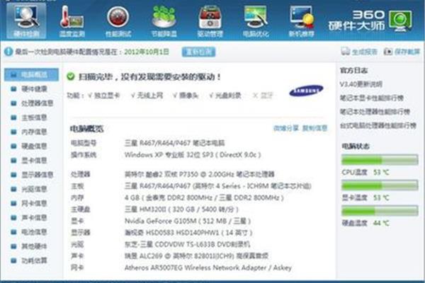Click the 电脑状态 heading
Screen dimensions: 425x283
(x=356, y=146)
